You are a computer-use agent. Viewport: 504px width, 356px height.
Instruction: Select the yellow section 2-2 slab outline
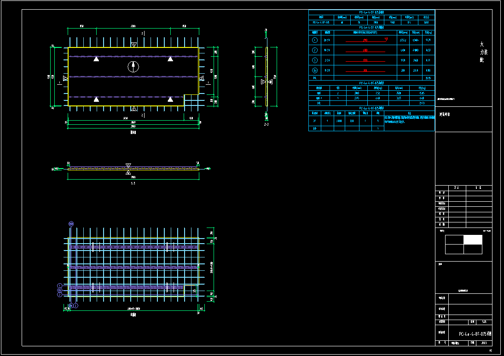(266, 76)
